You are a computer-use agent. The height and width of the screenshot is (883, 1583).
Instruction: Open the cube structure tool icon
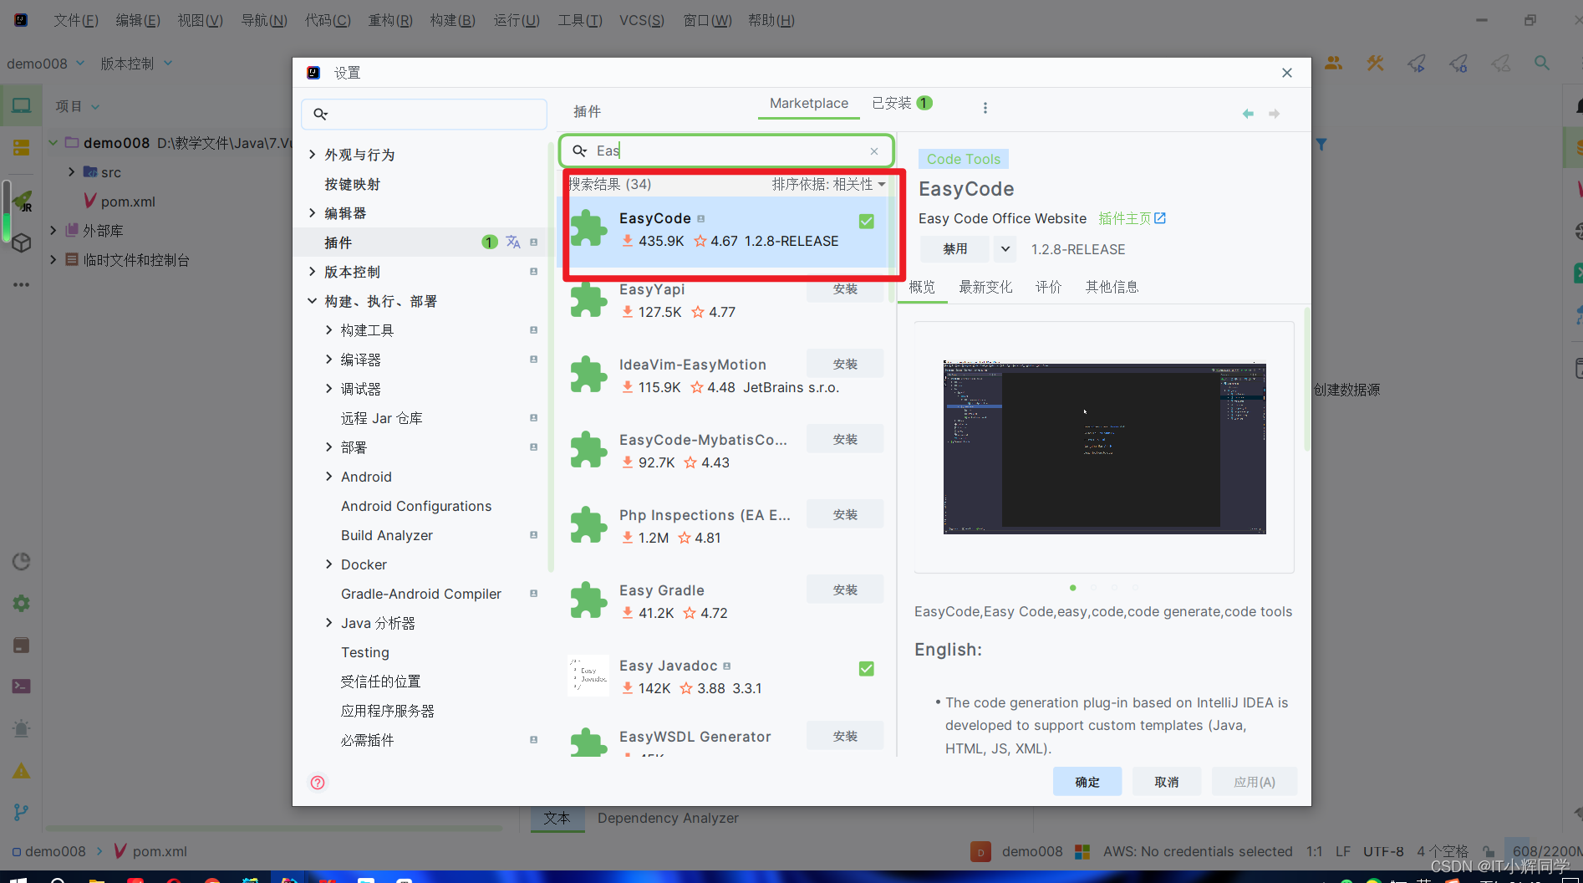[x=21, y=242]
